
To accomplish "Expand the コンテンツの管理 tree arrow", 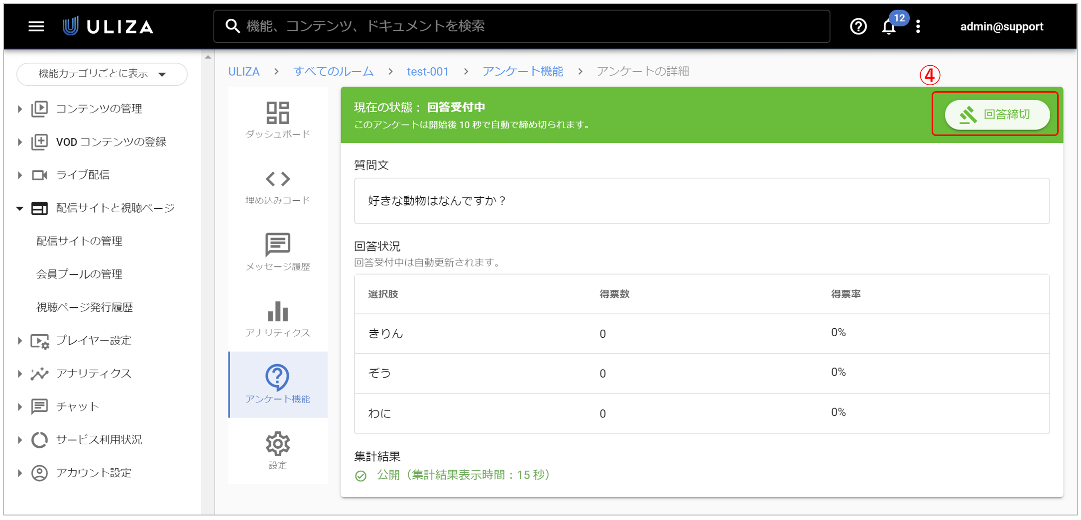I will (19, 109).
